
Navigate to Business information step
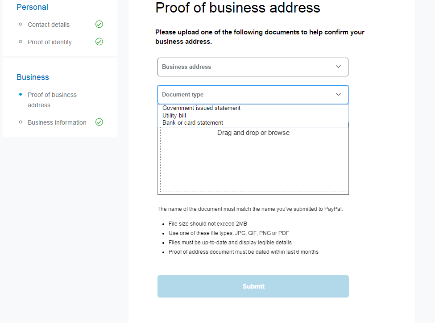click(x=57, y=122)
